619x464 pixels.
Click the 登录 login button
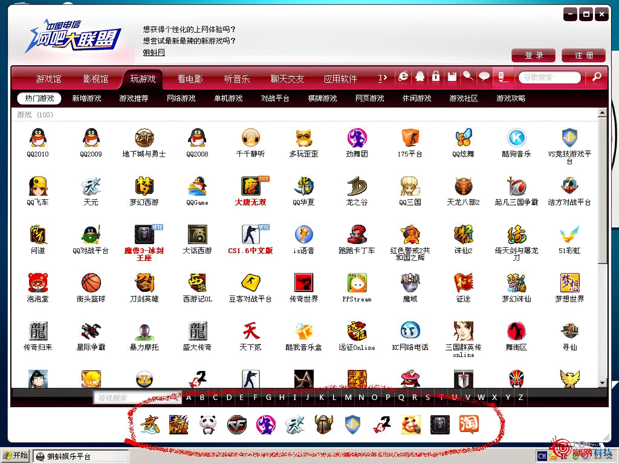[533, 55]
